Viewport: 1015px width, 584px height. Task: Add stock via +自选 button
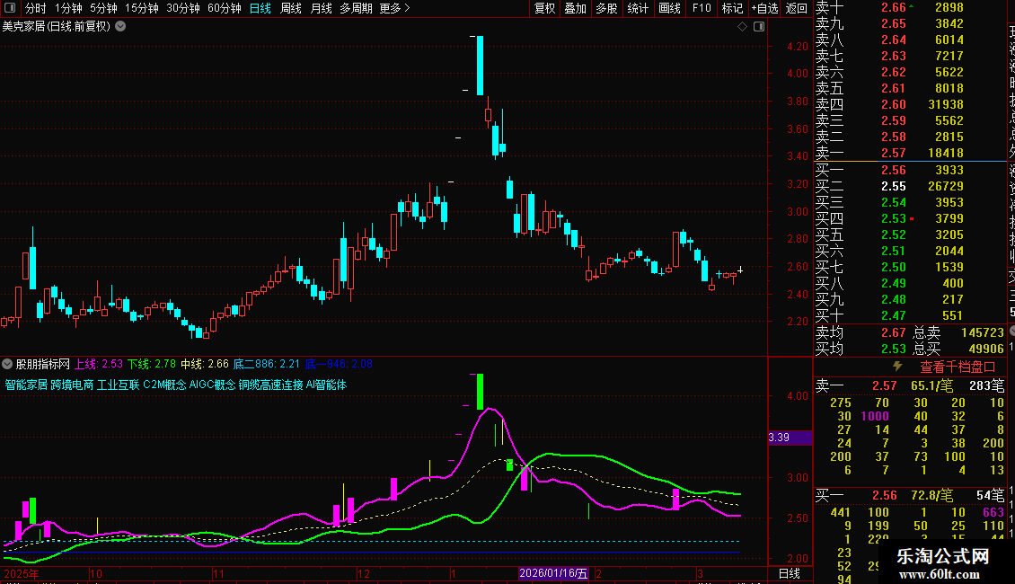[764, 8]
